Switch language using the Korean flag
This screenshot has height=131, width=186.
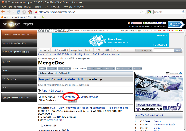pyautogui.click(x=172, y=31)
